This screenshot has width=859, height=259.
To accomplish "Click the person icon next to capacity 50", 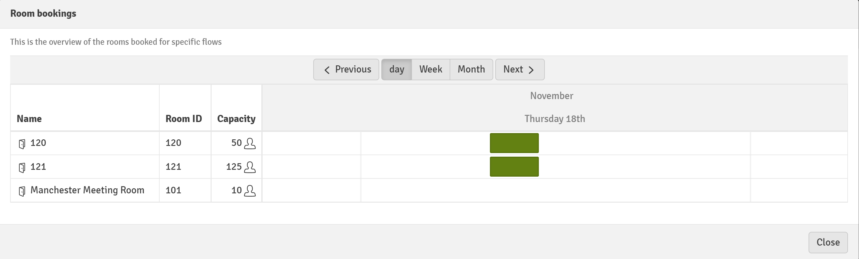I will [x=250, y=143].
